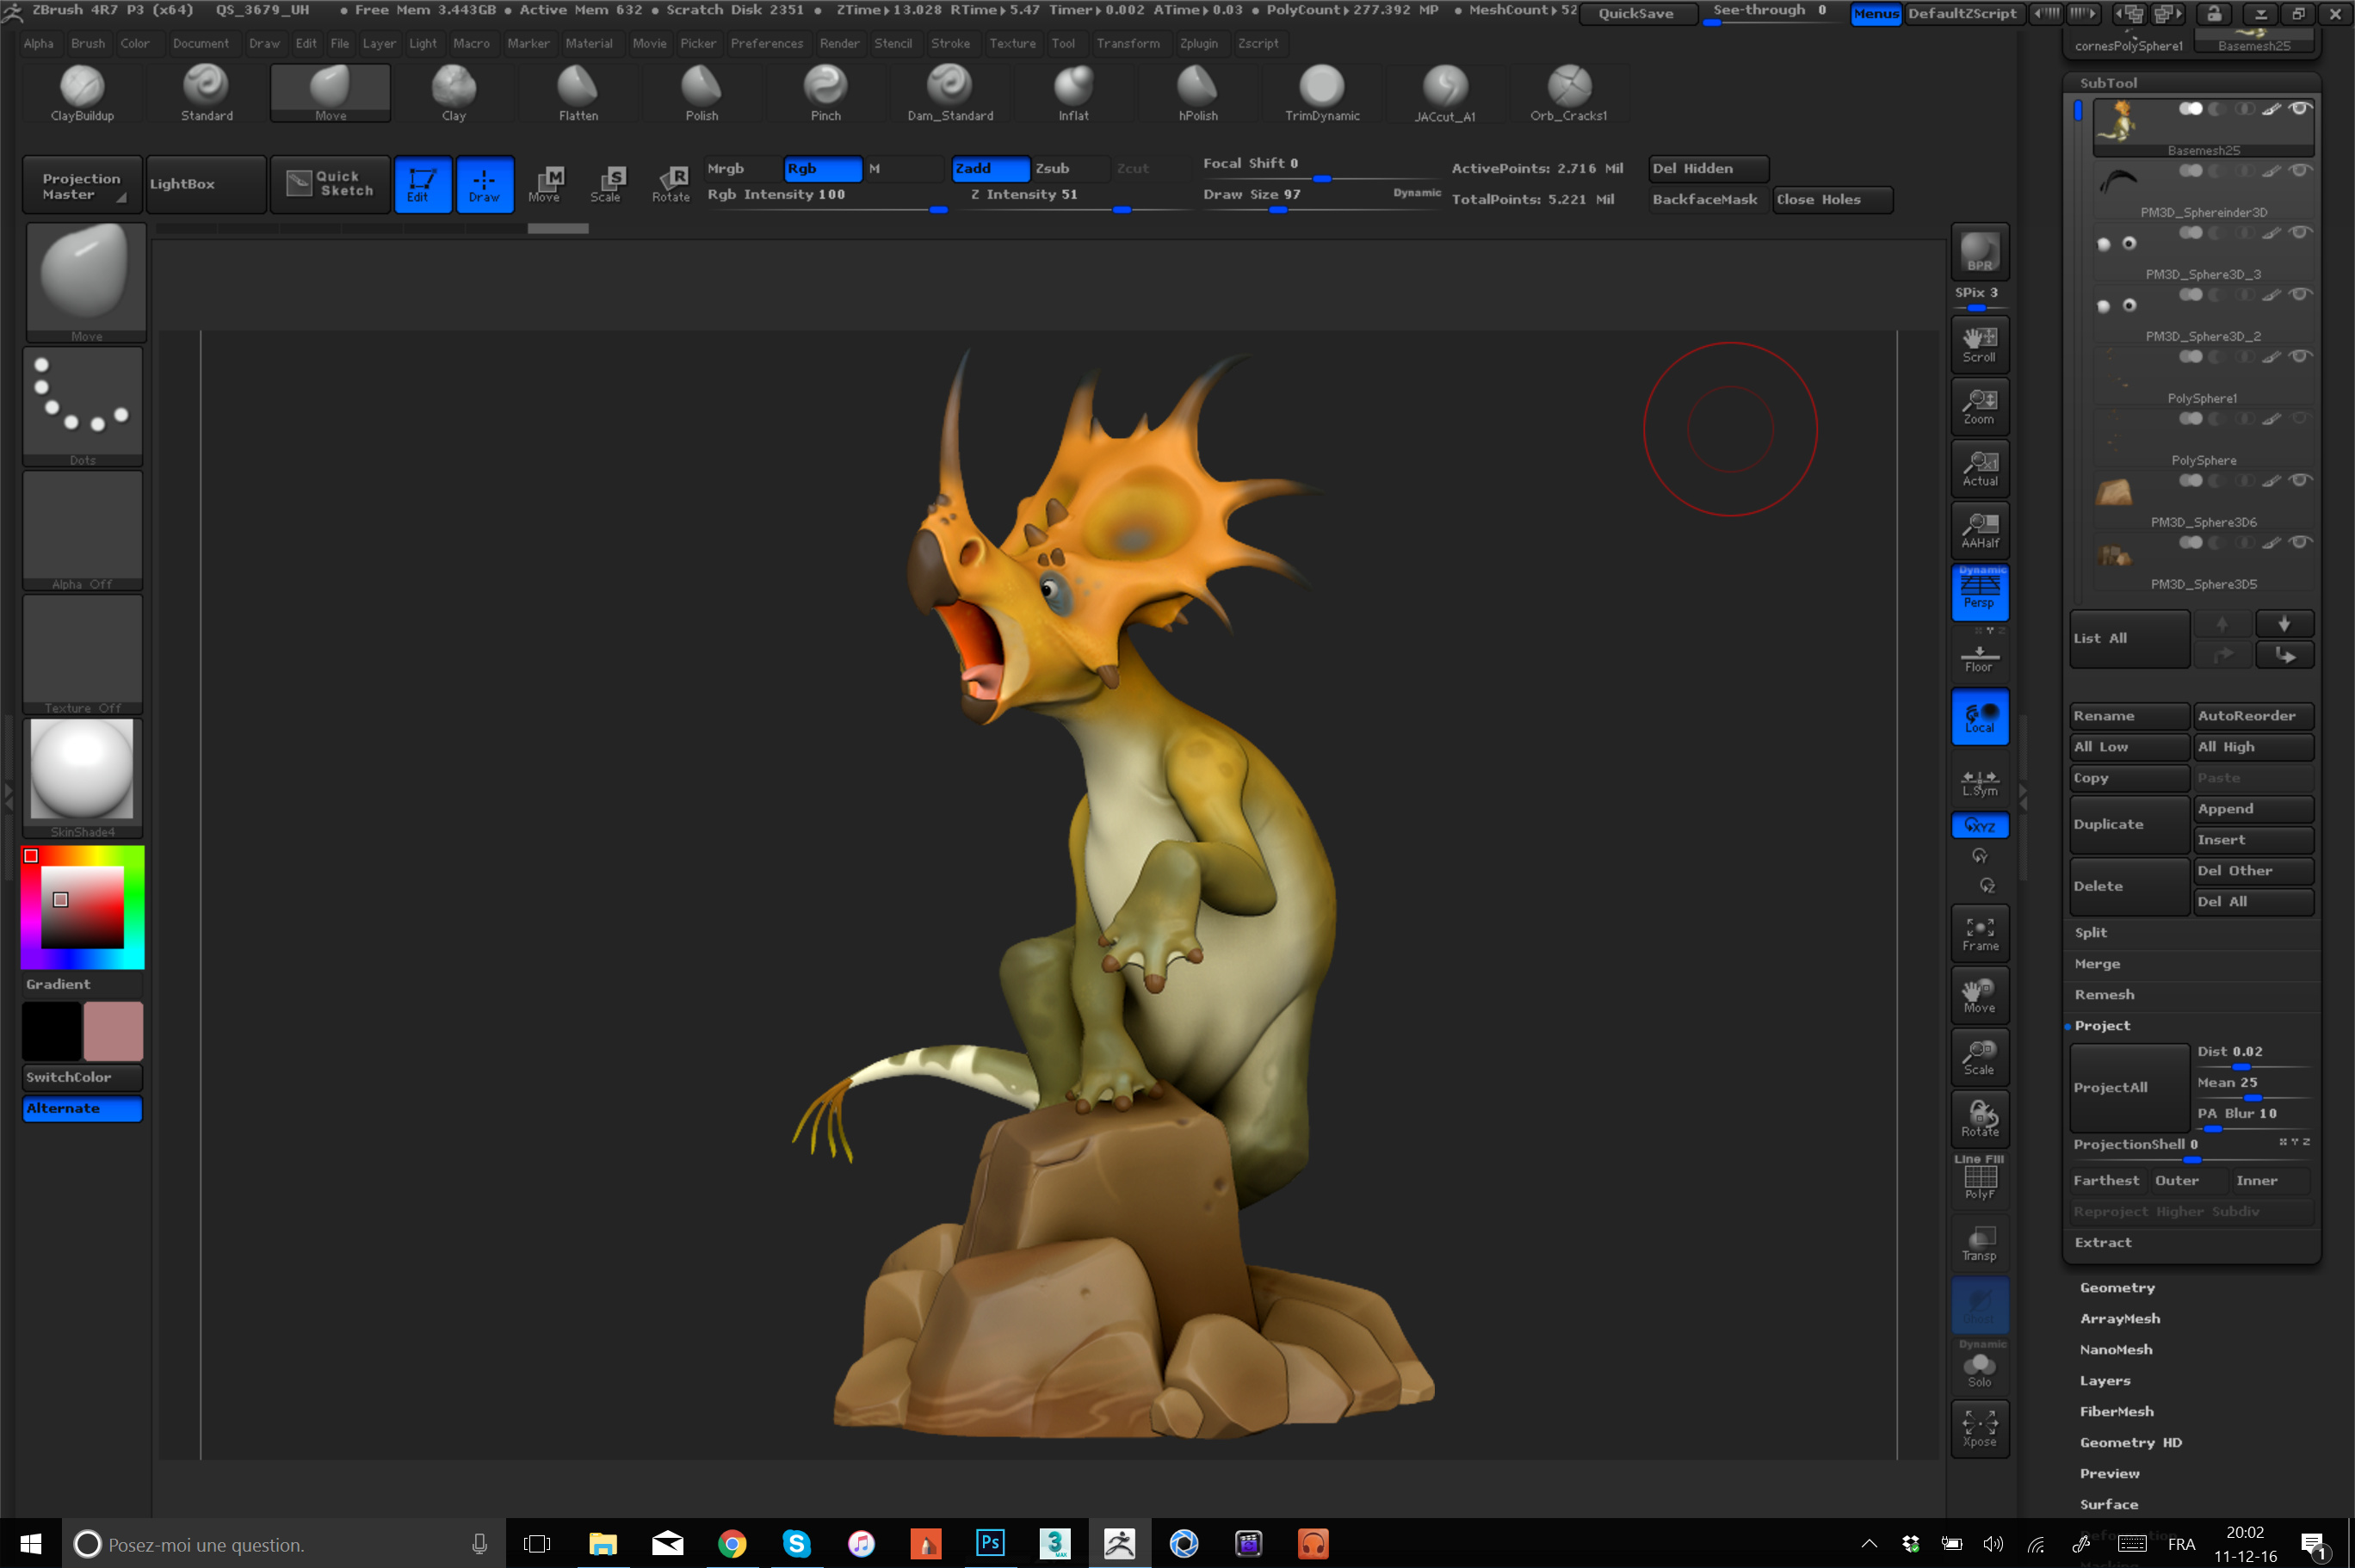Hide the PM3D_Sphereinder3D subtool eye
The image size is (2355, 1568).
click(x=2299, y=171)
